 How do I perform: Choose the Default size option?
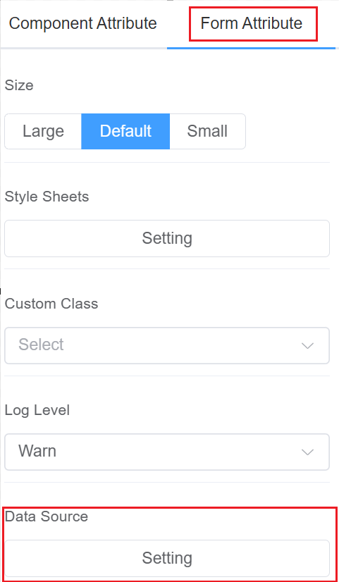(x=125, y=131)
